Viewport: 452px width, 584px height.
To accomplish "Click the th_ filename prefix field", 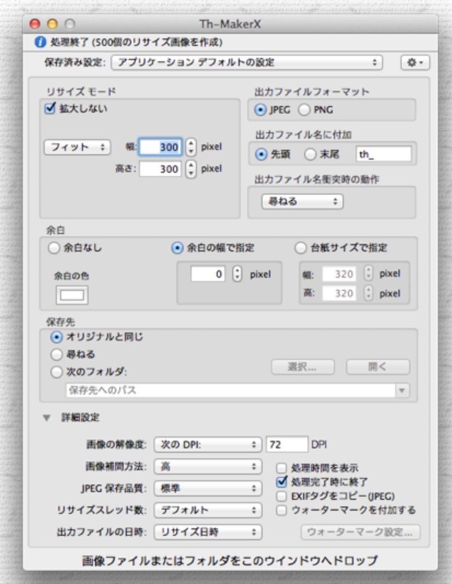I will (383, 155).
